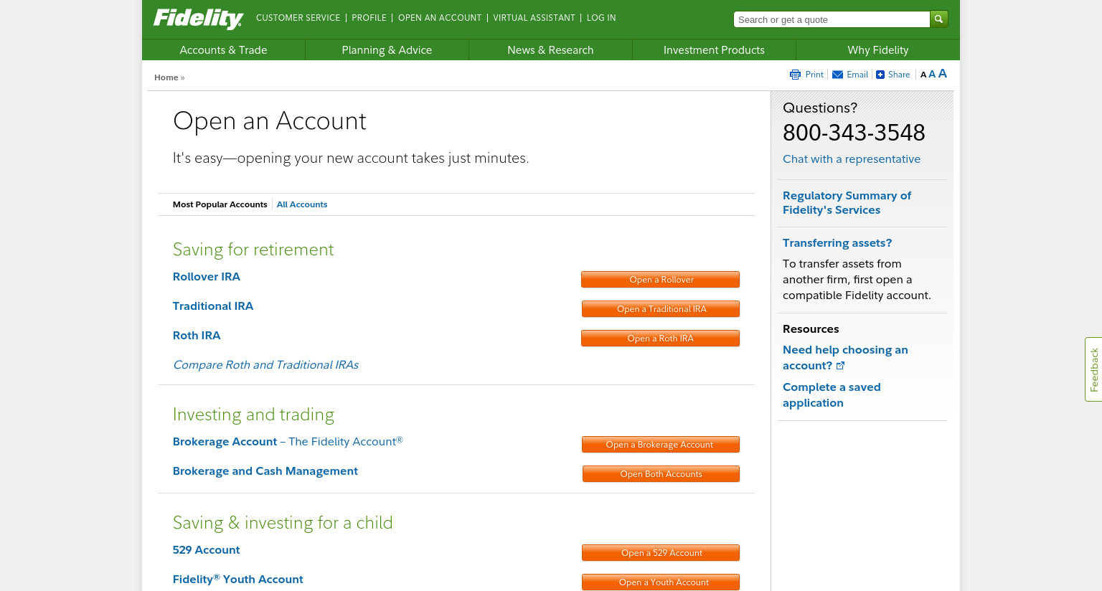Viewport: 1102px width, 591px height.
Task: Select Most Popular Accounts tab
Action: click(x=220, y=204)
